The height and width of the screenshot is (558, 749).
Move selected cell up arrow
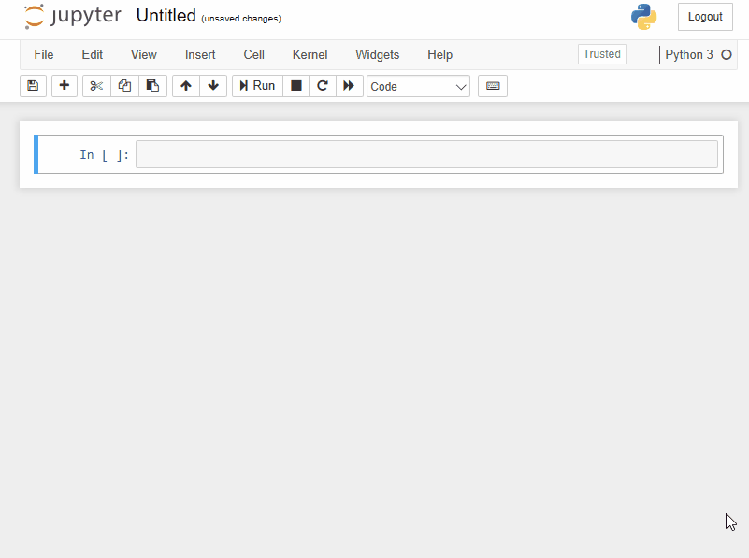(x=186, y=86)
